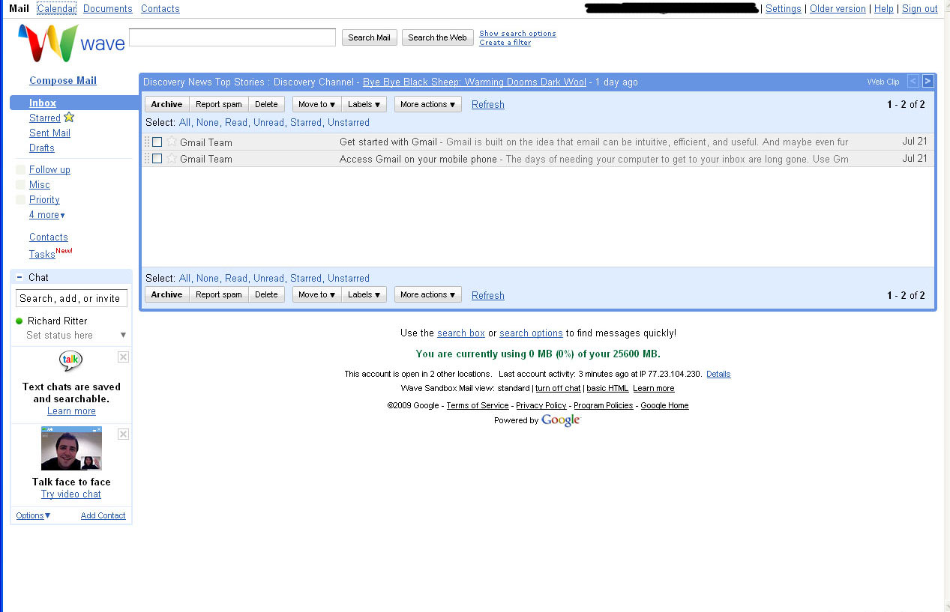Click the yellow star next to Starred

[69, 118]
